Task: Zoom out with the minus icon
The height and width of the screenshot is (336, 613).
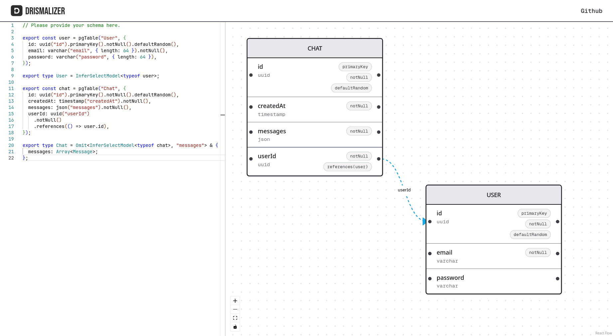Action: coord(235,309)
